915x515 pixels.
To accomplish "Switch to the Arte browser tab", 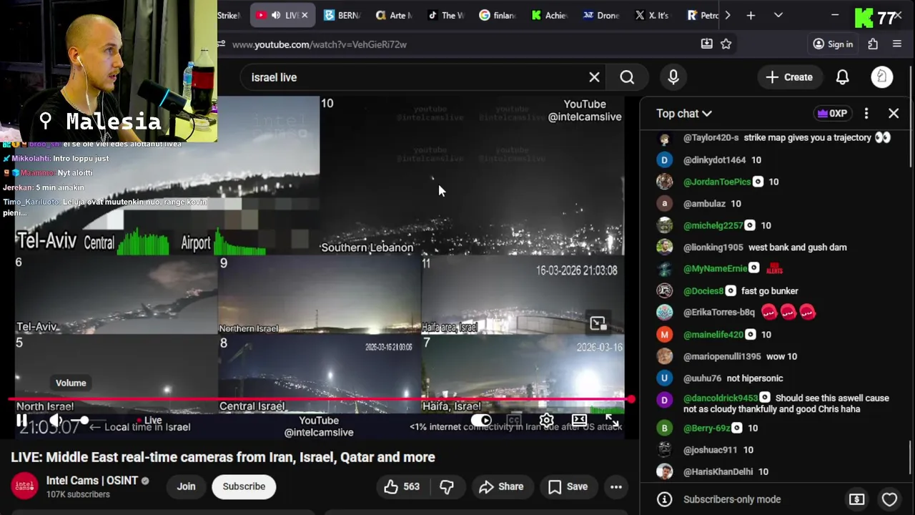I will click(x=393, y=15).
